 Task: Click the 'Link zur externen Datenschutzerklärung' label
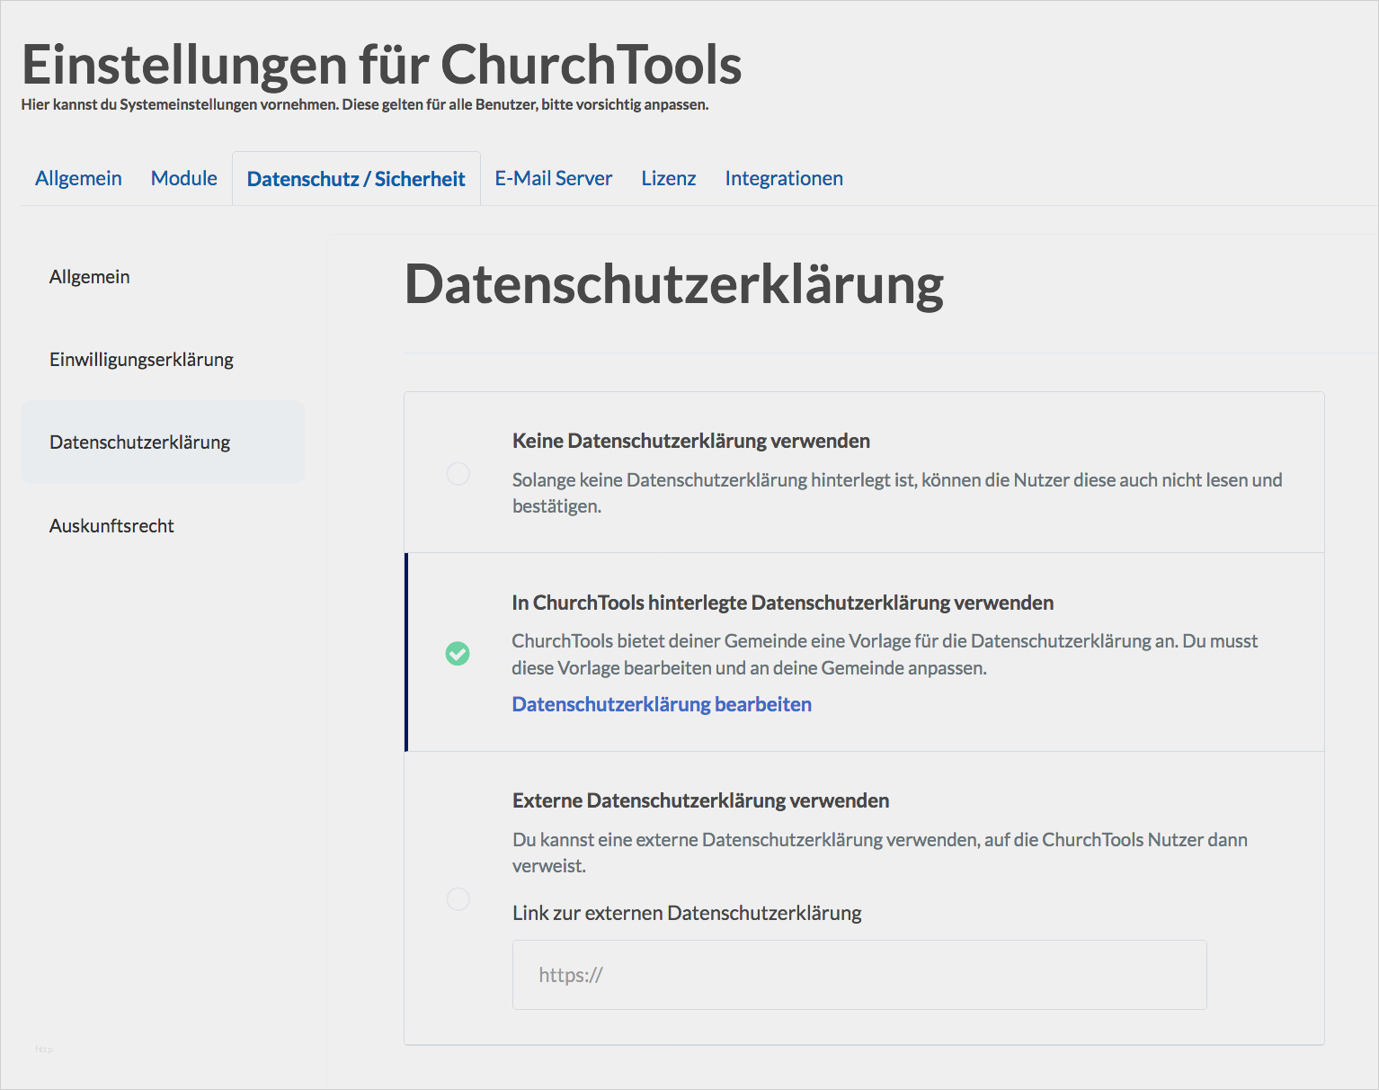(687, 913)
